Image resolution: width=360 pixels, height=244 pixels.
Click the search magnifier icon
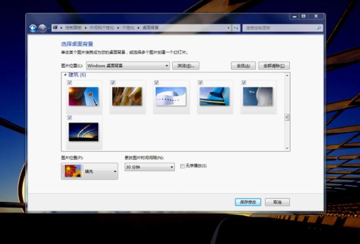[x=319, y=28]
